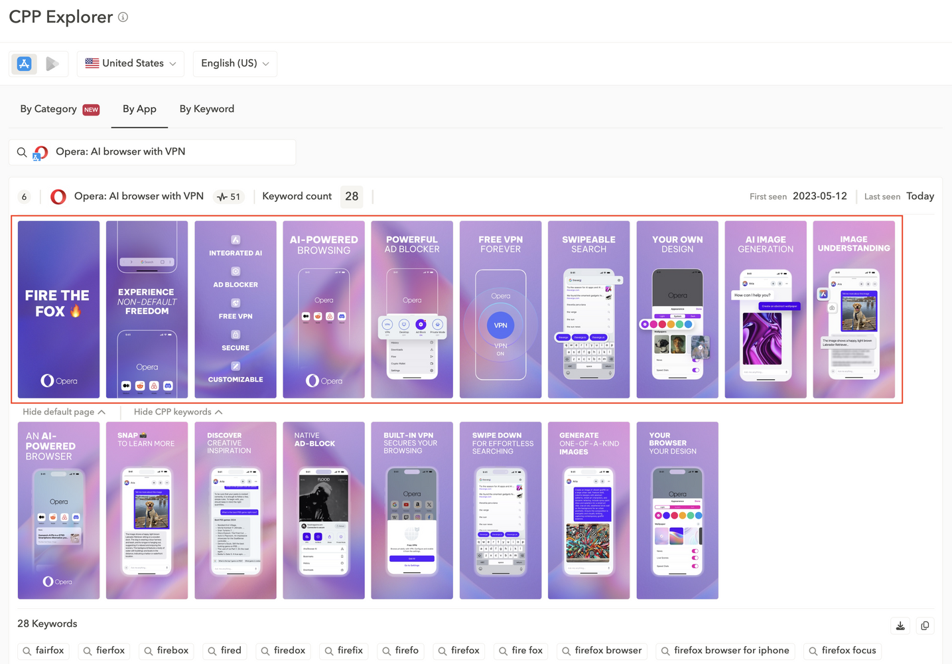
Task: Click the firefox browser keyword chip
Action: click(602, 651)
